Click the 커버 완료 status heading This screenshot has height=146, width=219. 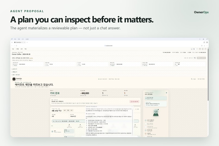[55, 93]
